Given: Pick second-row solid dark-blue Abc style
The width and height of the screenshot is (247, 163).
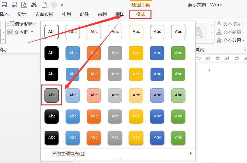Looking at the screenshot, I should (157, 53).
